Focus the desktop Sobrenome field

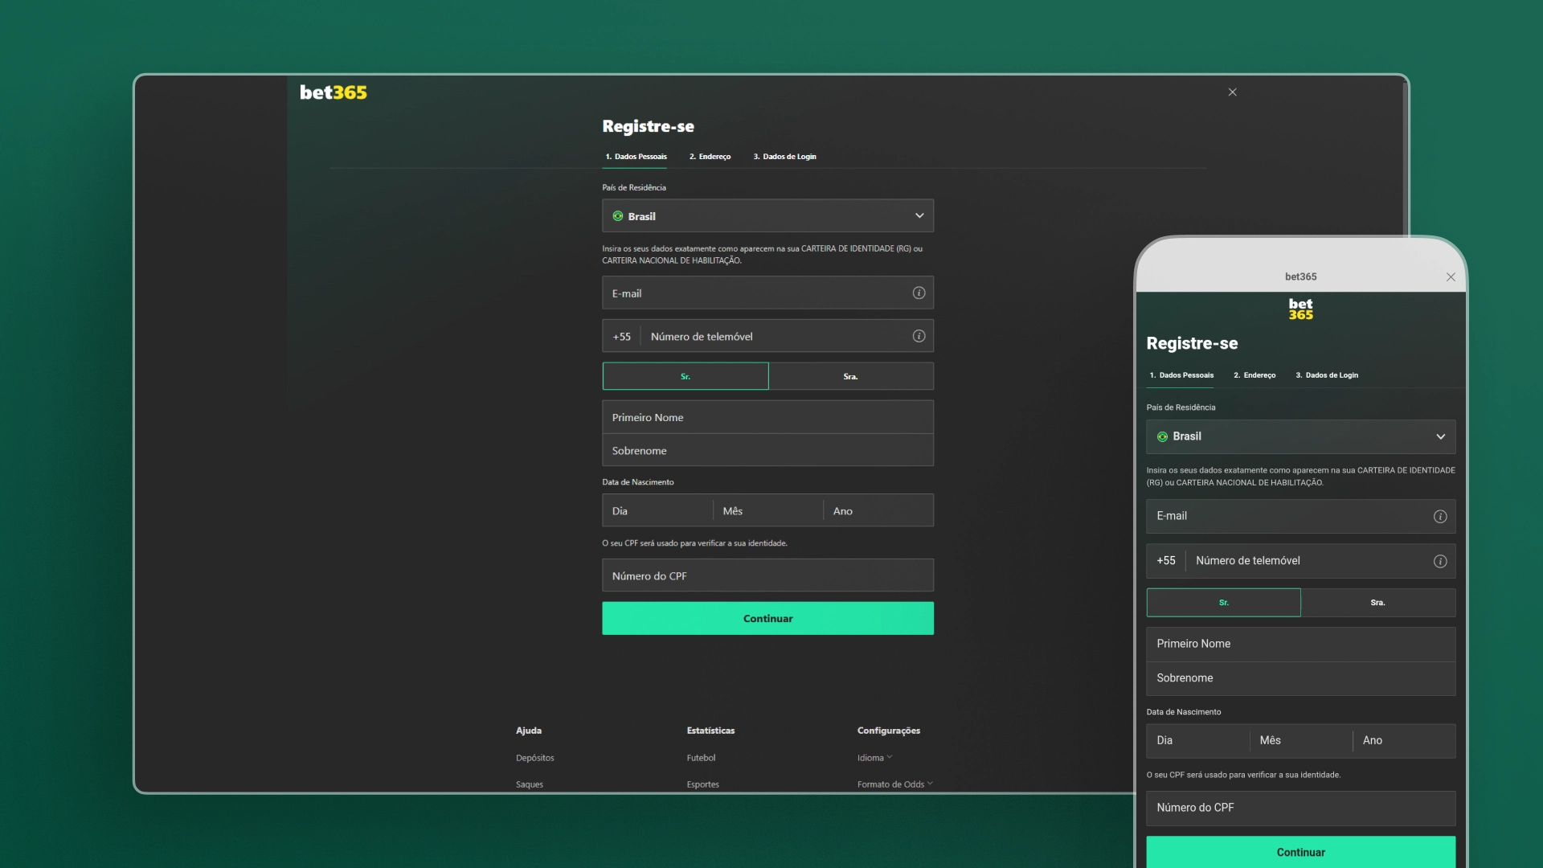767,451
